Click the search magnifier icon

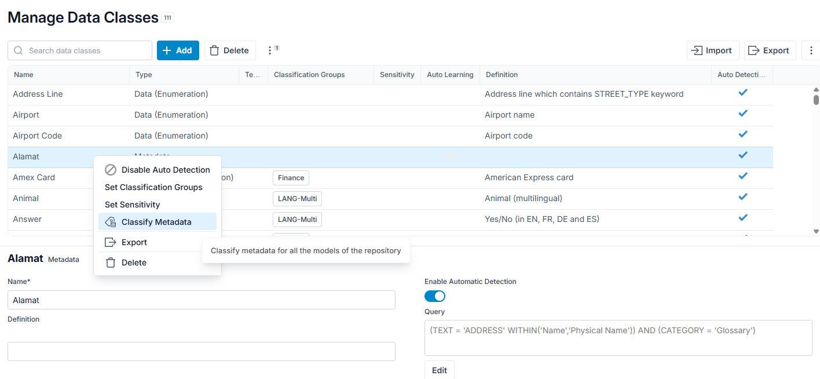click(19, 50)
